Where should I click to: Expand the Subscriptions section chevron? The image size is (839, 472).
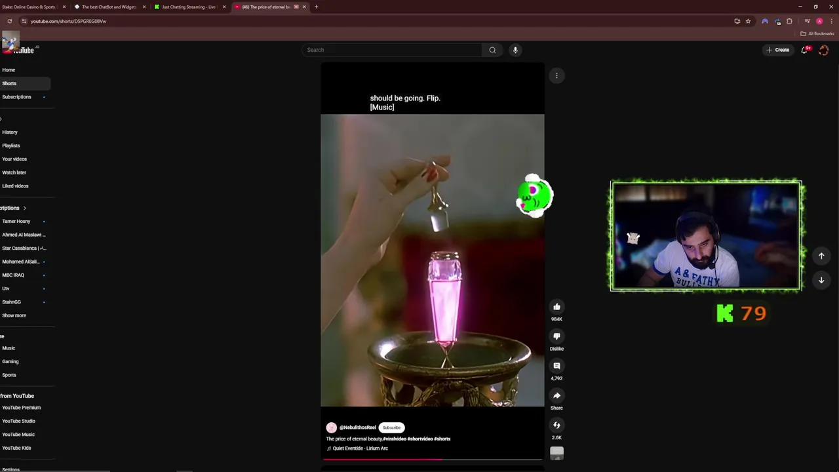24,208
